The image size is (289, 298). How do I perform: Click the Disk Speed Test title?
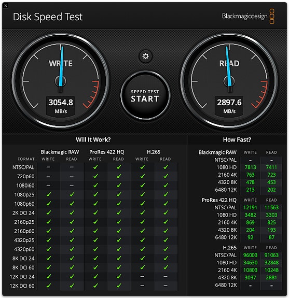point(48,17)
